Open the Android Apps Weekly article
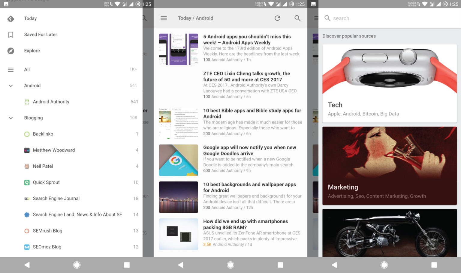461x273 pixels. pyautogui.click(x=247, y=39)
